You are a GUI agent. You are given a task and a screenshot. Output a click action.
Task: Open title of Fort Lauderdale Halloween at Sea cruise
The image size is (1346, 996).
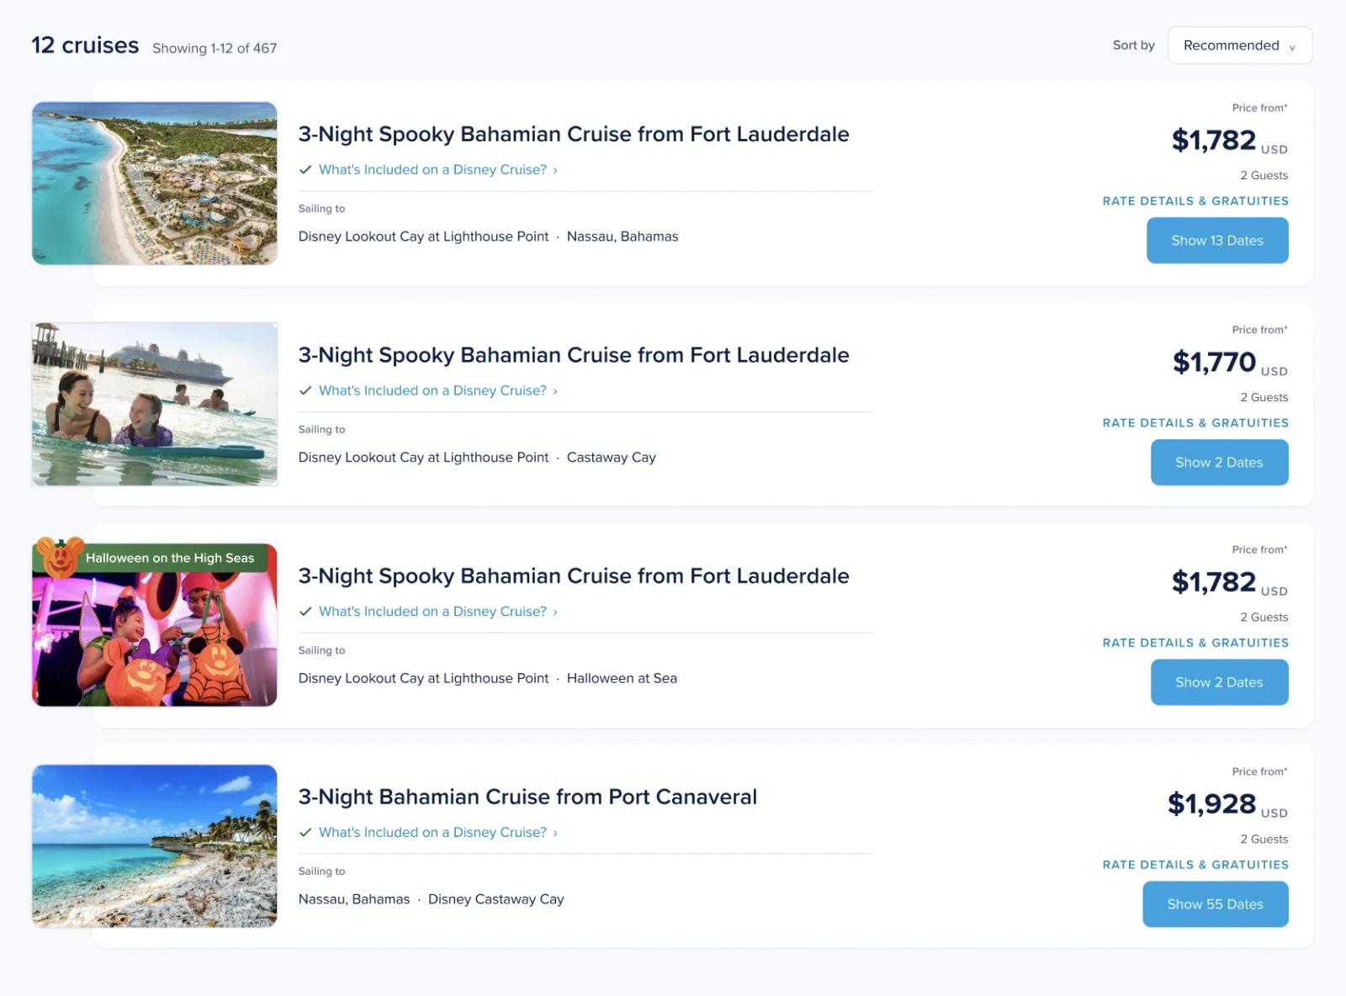tap(574, 576)
